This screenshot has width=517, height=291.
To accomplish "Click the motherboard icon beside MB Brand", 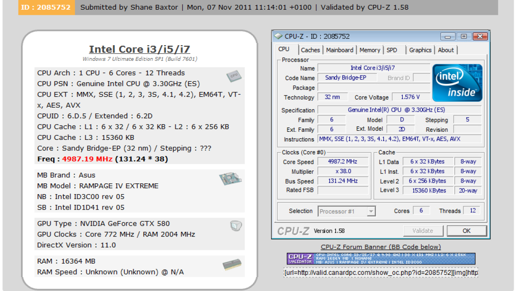I will (x=231, y=179).
